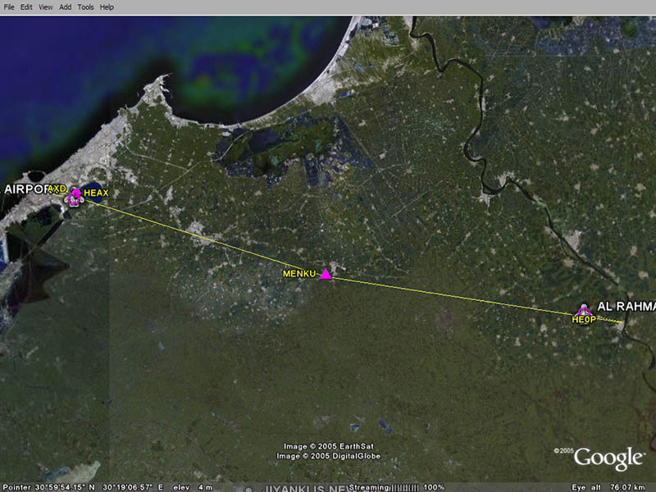Select the MENKU waypoint label text
Viewport: 656px width, 492px height.
point(299,273)
